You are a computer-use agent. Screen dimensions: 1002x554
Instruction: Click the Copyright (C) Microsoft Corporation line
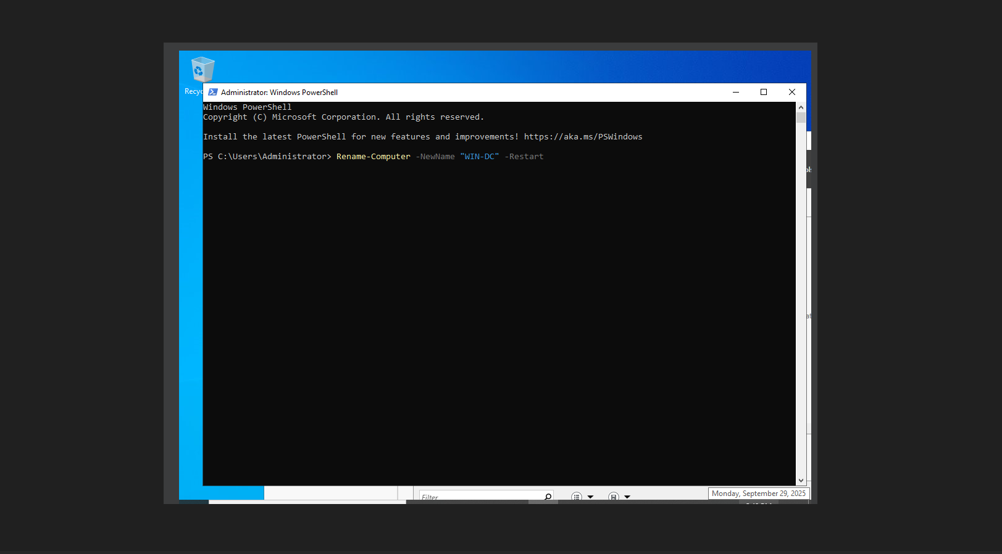coord(343,117)
